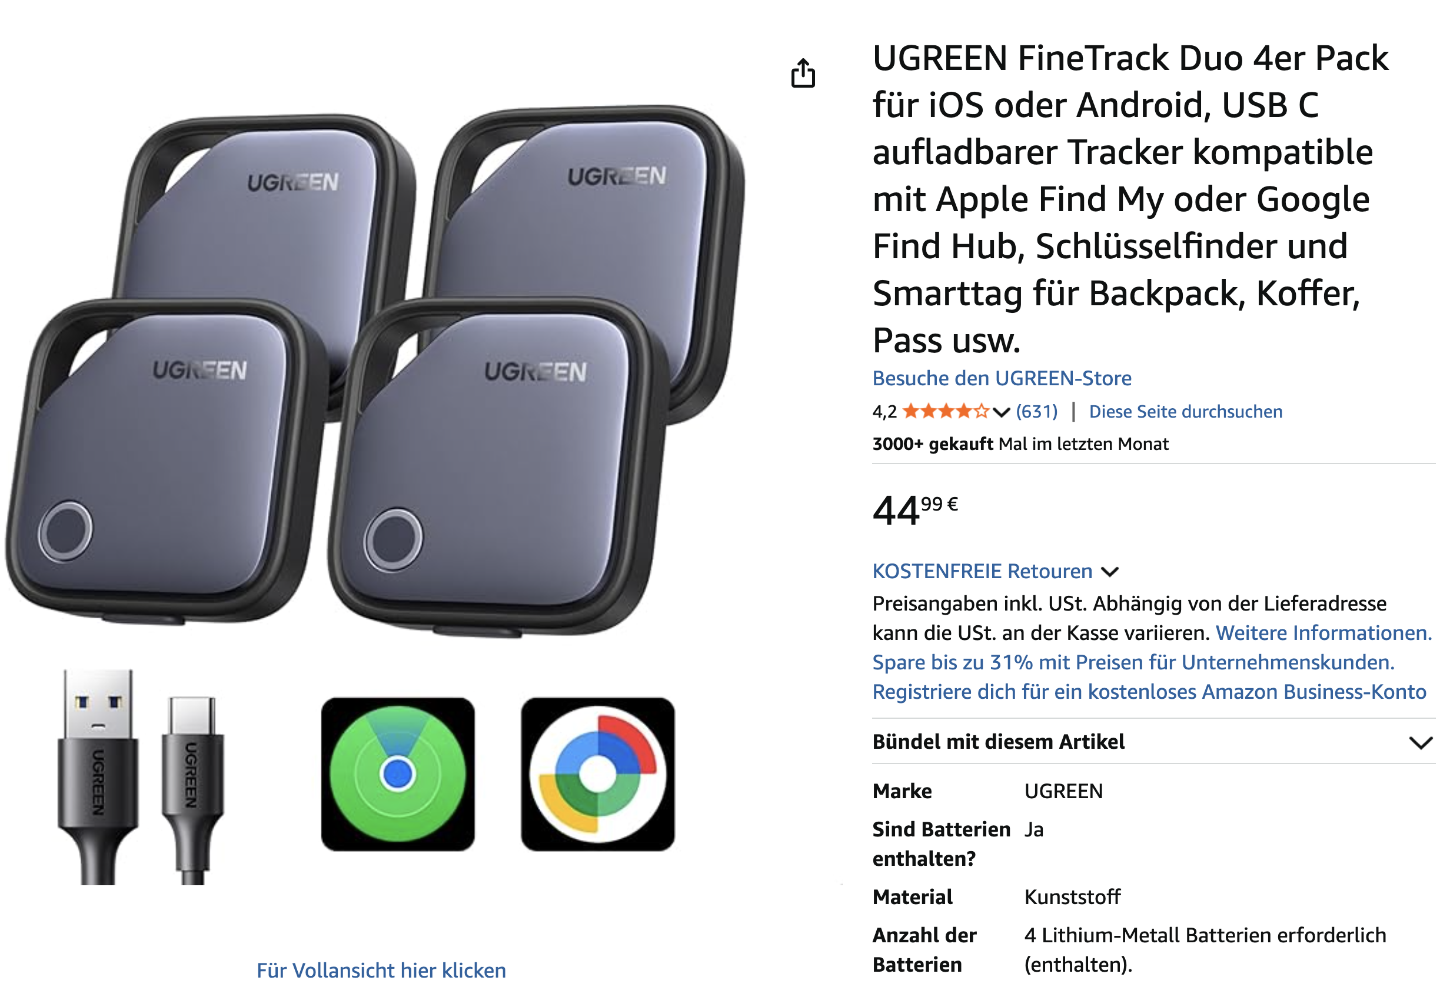Viewport: 1450px width, 987px height.
Task: Click the Apple Find My app icon
Action: pos(397,773)
